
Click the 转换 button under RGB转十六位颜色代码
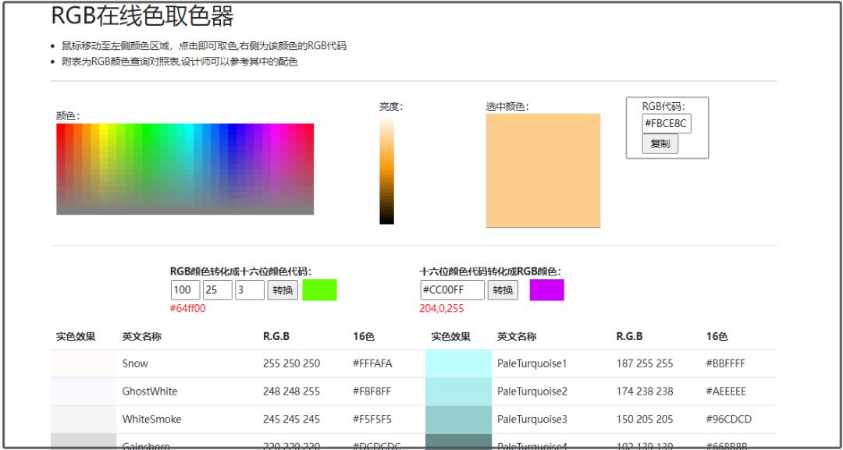(282, 289)
